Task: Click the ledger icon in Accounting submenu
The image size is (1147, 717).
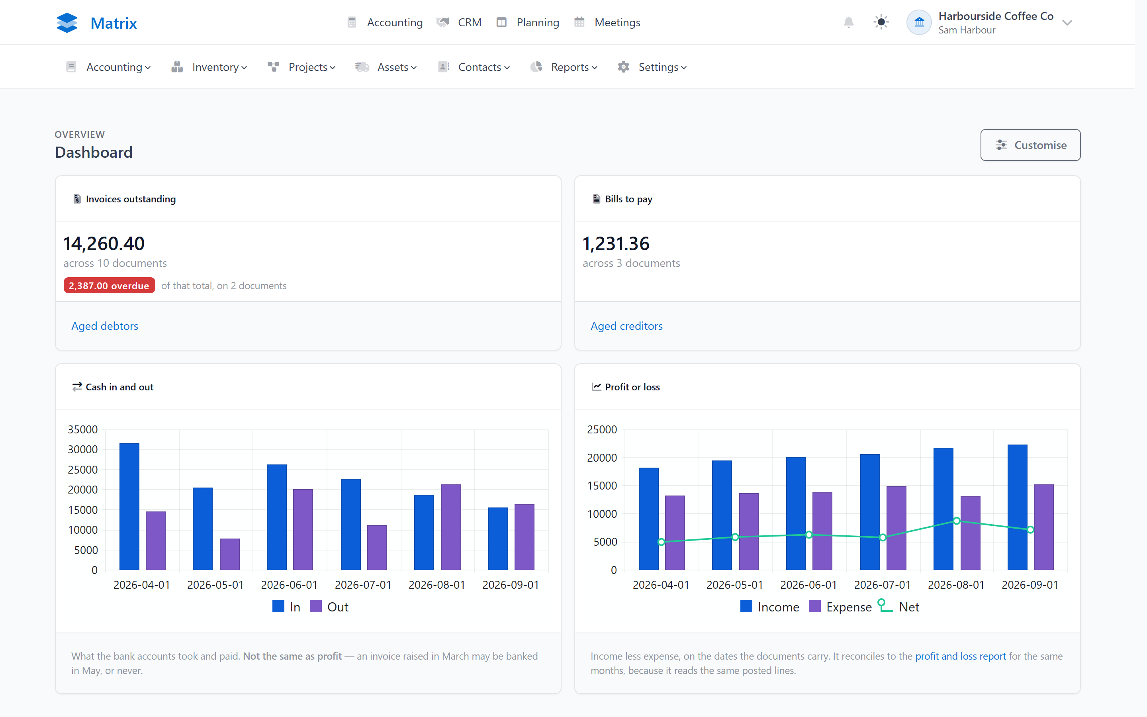Action: pyautogui.click(x=71, y=67)
